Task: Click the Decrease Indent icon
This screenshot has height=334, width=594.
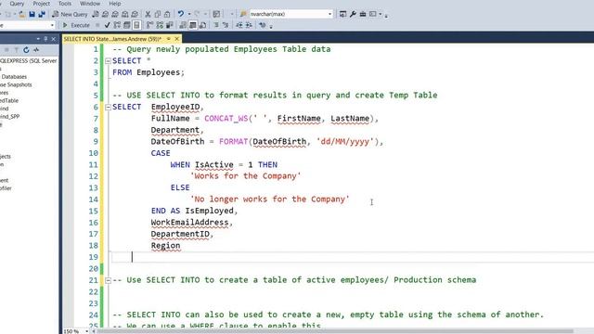Action: 239,25
